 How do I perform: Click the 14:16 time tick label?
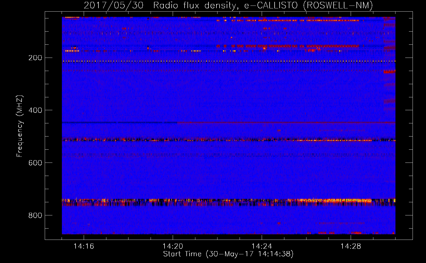[x=84, y=246]
